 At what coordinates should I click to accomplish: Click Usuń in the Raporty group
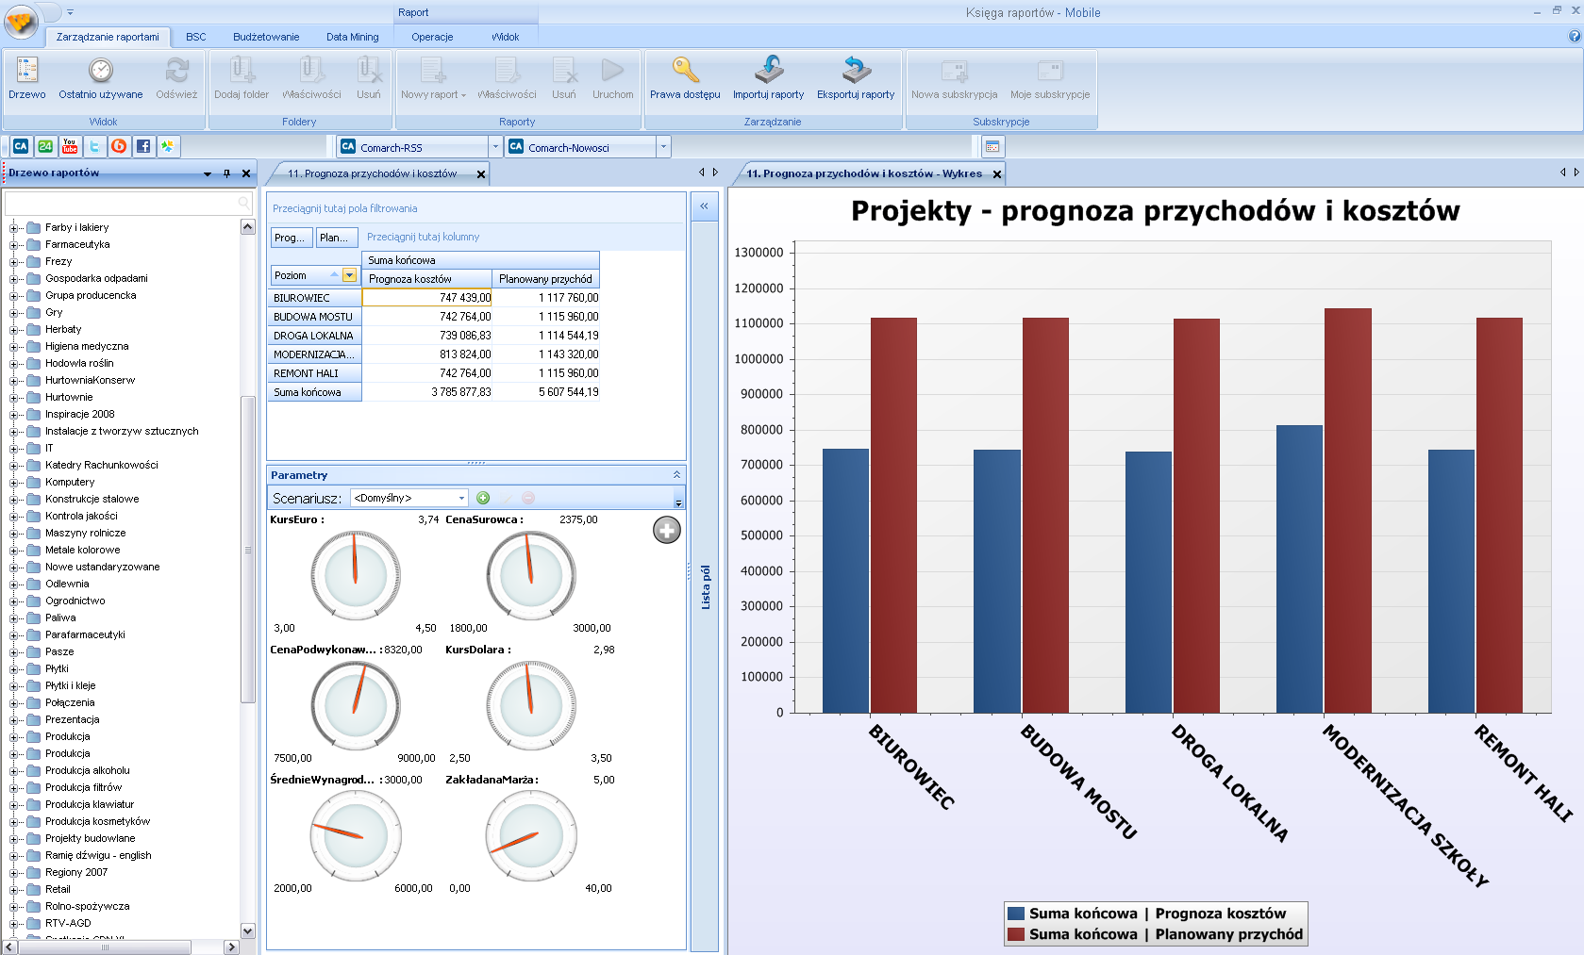[564, 77]
